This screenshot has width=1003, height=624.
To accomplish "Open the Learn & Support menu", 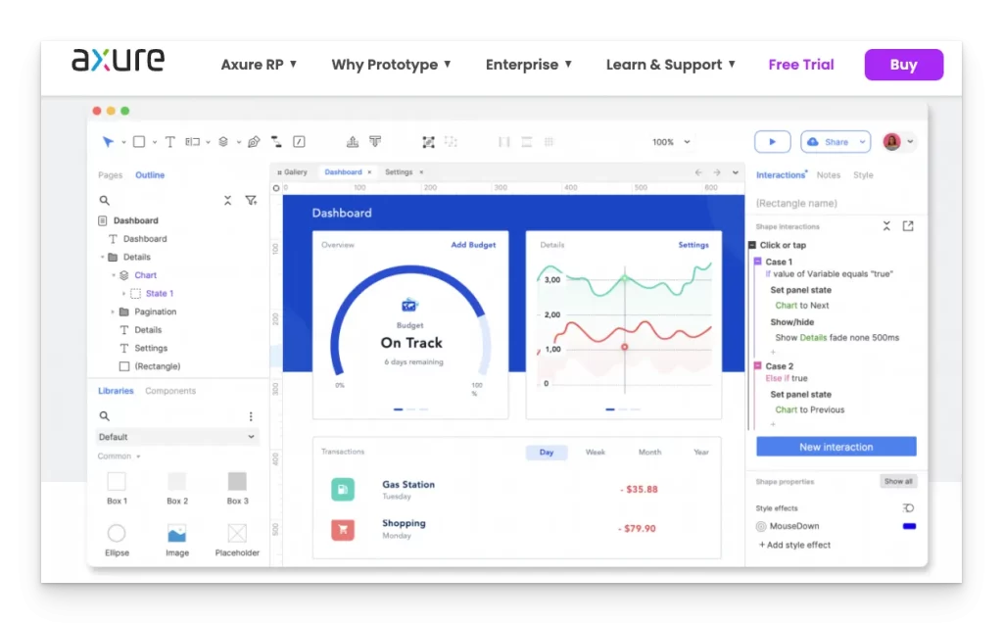I will [x=670, y=65].
